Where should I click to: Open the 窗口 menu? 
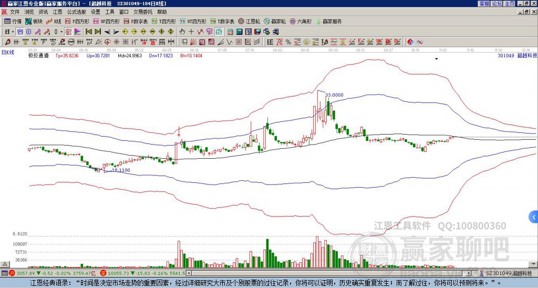(124, 12)
